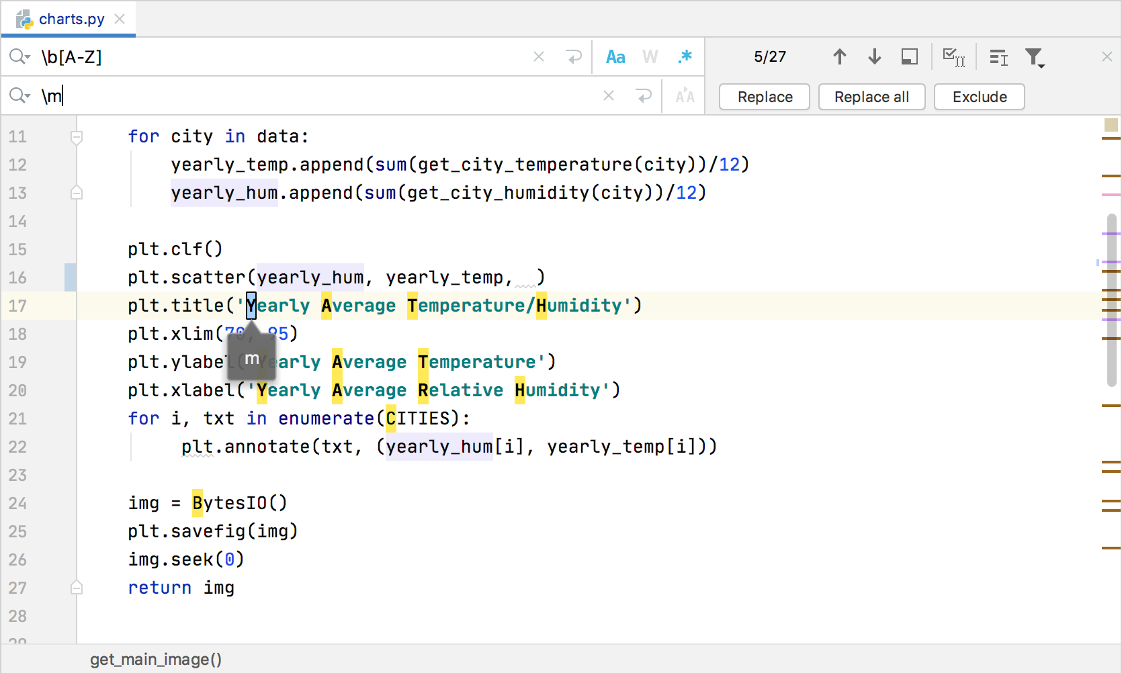Toggle the Python icon in the charts.py tab
1122x673 pixels.
(24, 19)
